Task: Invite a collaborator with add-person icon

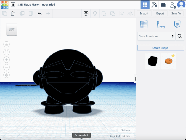Action: pyautogui.click(x=173, y=5)
